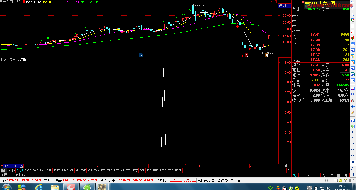This screenshot has width=356, height=190.
Task: Select the pencil drawing tool icon
Action: (352, 113)
